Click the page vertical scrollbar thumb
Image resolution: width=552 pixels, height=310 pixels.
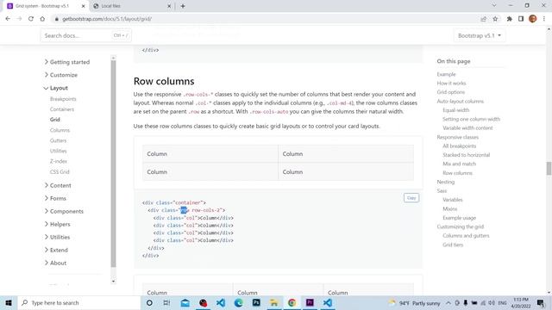pyautogui.click(x=549, y=169)
